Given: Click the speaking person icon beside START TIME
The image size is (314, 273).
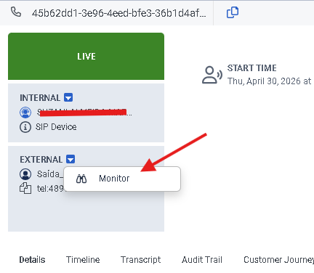Looking at the screenshot, I should click(x=212, y=75).
